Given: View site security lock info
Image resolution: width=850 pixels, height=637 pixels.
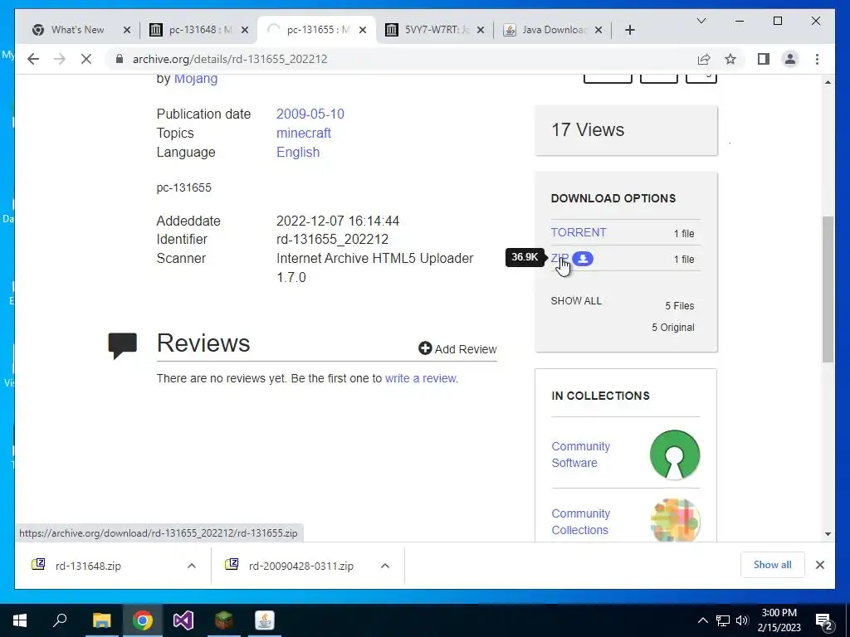Looking at the screenshot, I should pos(120,59).
